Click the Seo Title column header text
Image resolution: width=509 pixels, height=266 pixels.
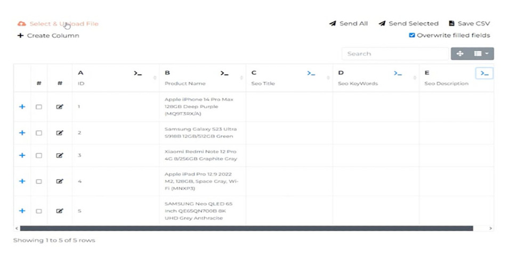click(263, 84)
